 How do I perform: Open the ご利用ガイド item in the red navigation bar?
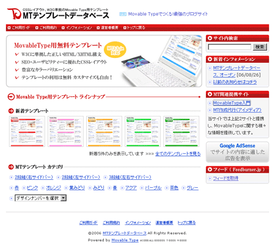click(21, 27)
